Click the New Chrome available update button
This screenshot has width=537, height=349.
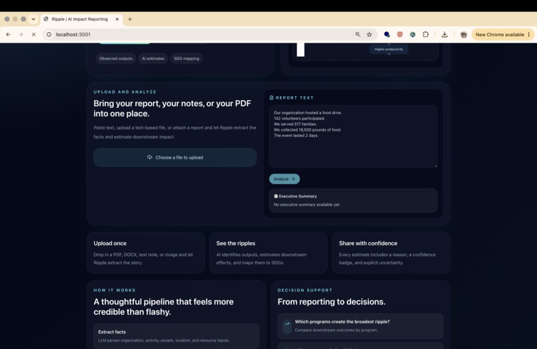pyautogui.click(x=500, y=34)
